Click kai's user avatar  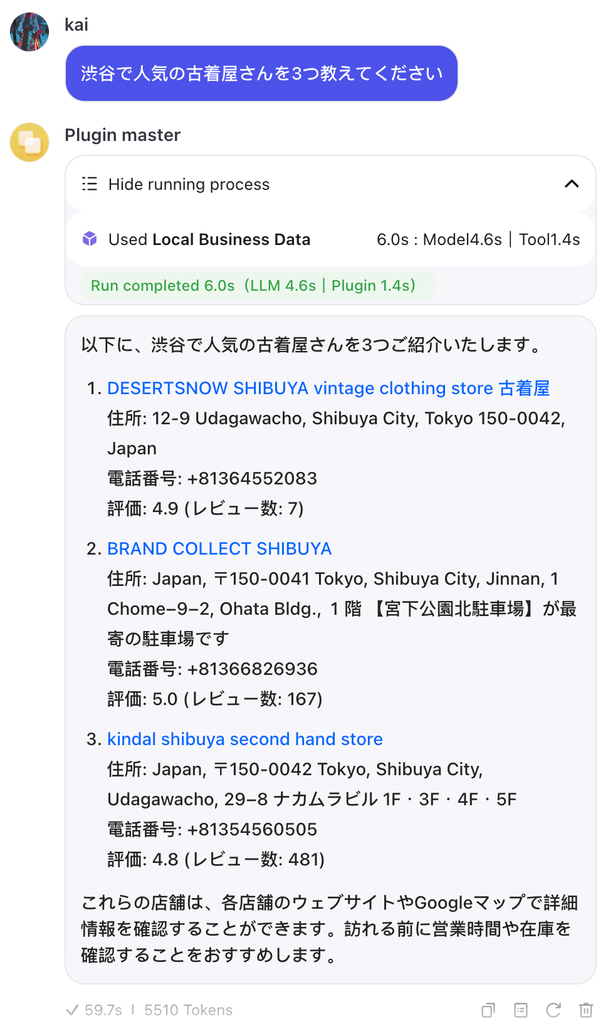[x=29, y=32]
